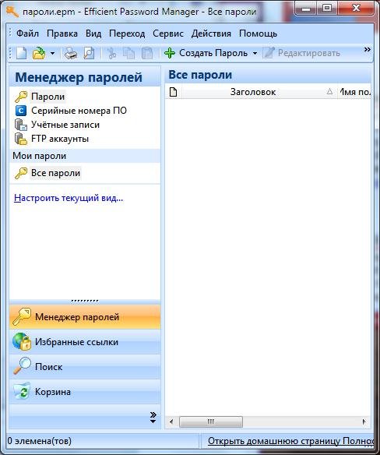Open the Поиск navigation pane

[85, 367]
